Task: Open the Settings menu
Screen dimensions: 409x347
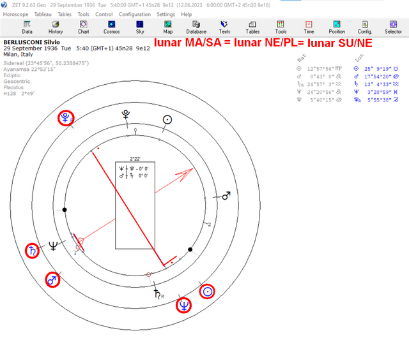Action: pyautogui.click(x=166, y=14)
